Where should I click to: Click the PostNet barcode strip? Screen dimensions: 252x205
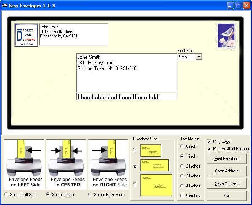pyautogui.click(x=127, y=96)
